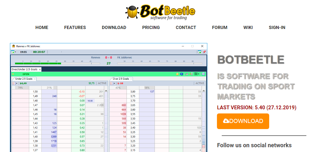
Task: Open the top navigation DOWNLOAD link
Action: pos(114,27)
